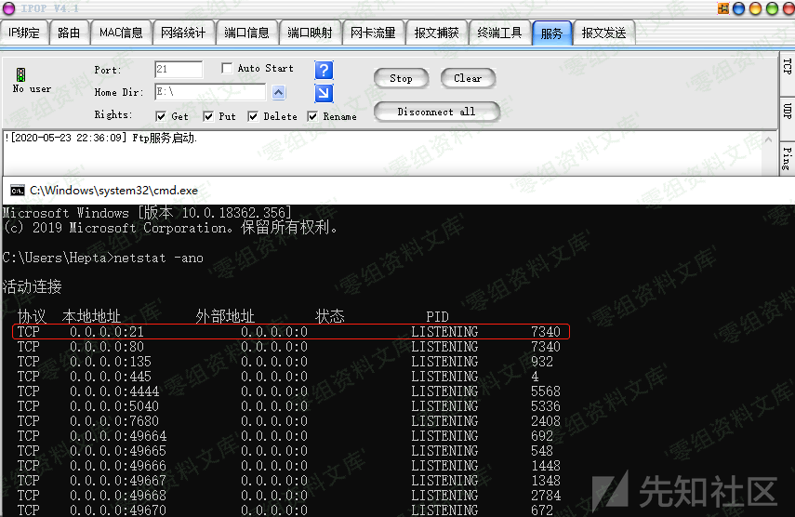
Task: Expand the Home Dir browse arrow
Action: pyautogui.click(x=279, y=93)
